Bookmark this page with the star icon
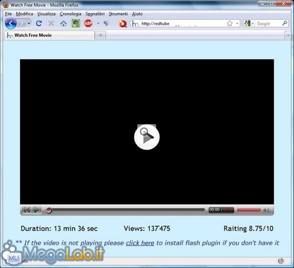Viewport: 294px width, 268px height. 230,24
